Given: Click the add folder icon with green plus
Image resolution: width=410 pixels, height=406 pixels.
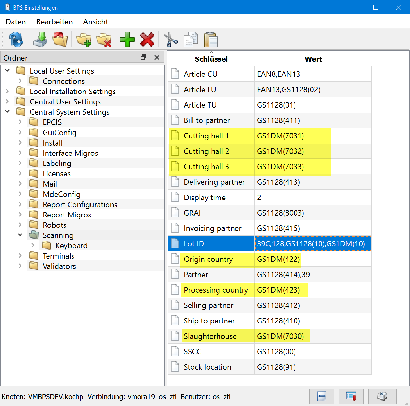Looking at the screenshot, I should coord(84,40).
